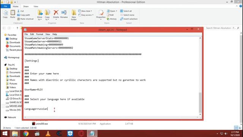Click Explorer Forward navigation arrow

[x=9, y=28]
